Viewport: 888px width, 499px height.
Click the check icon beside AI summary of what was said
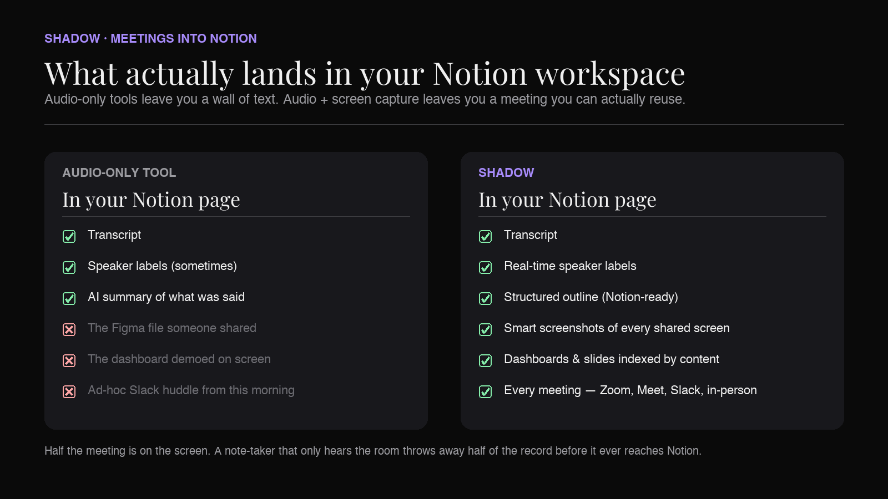pos(69,299)
